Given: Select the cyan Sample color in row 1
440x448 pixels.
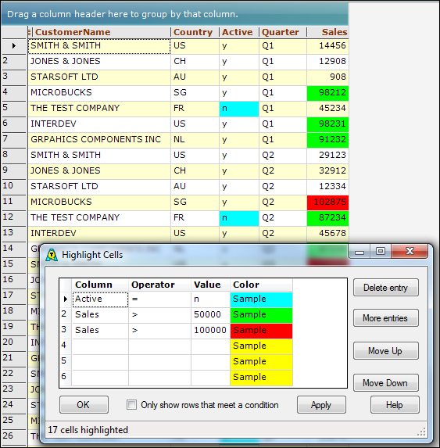Looking at the screenshot, I should 261,299.
